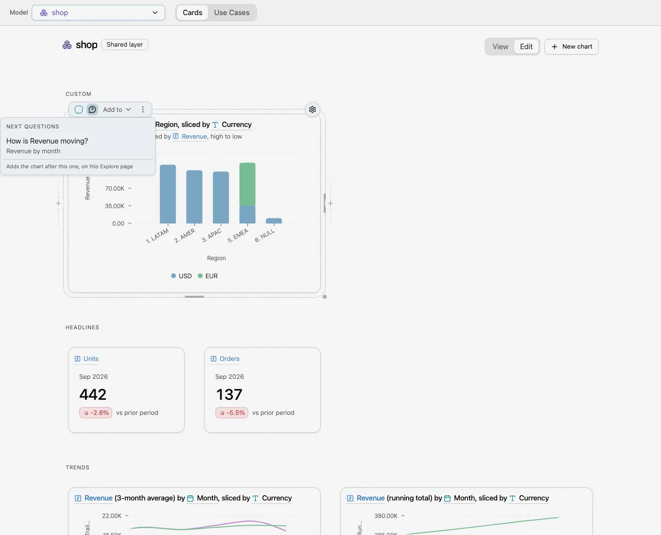The image size is (661, 535).
Task: Click the calendar icon in running total chart title
Action: (x=448, y=499)
